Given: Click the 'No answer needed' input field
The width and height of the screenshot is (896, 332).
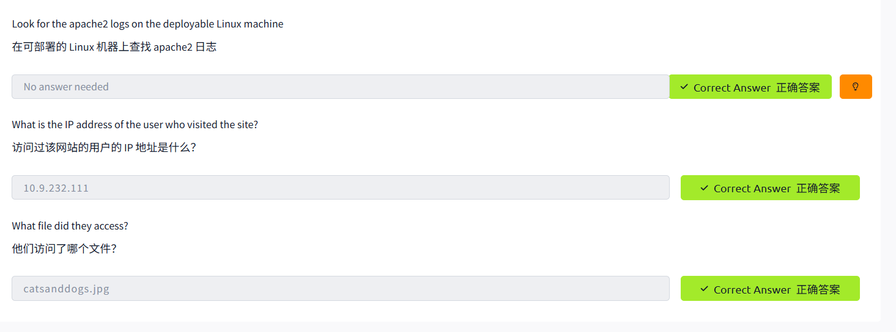Looking at the screenshot, I should pyautogui.click(x=340, y=87).
